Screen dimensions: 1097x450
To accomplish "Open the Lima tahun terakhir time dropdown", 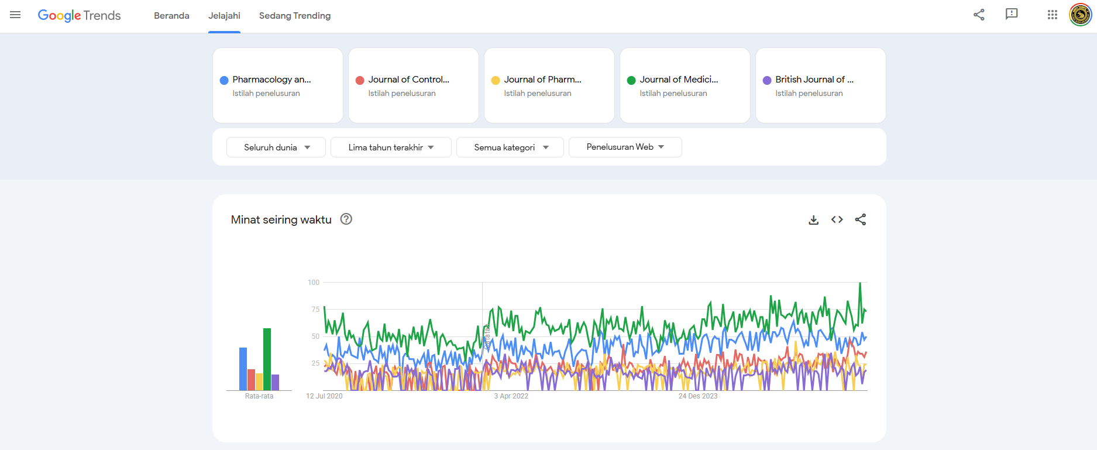I will [391, 147].
